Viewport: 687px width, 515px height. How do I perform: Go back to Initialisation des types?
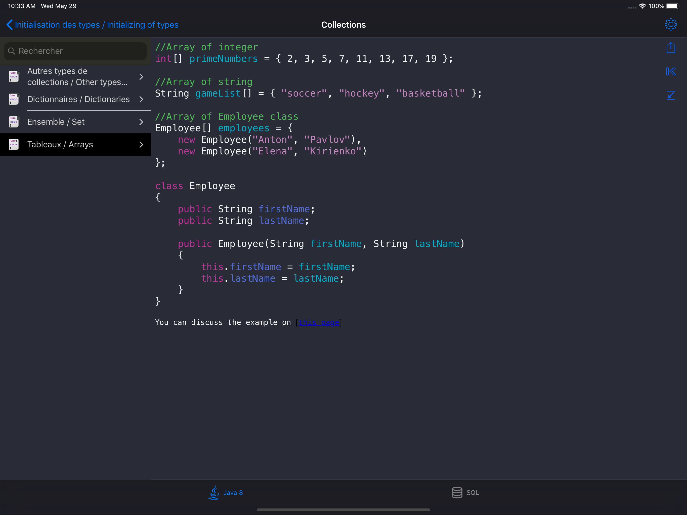[x=96, y=25]
